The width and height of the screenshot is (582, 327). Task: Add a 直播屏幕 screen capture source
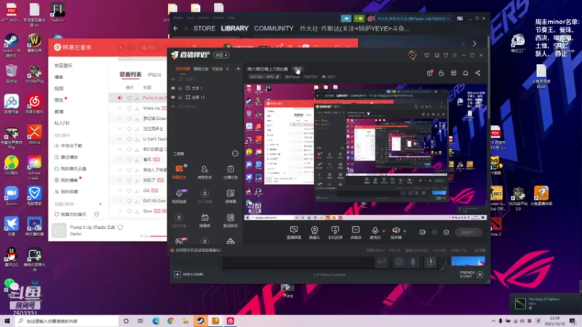tap(294, 233)
